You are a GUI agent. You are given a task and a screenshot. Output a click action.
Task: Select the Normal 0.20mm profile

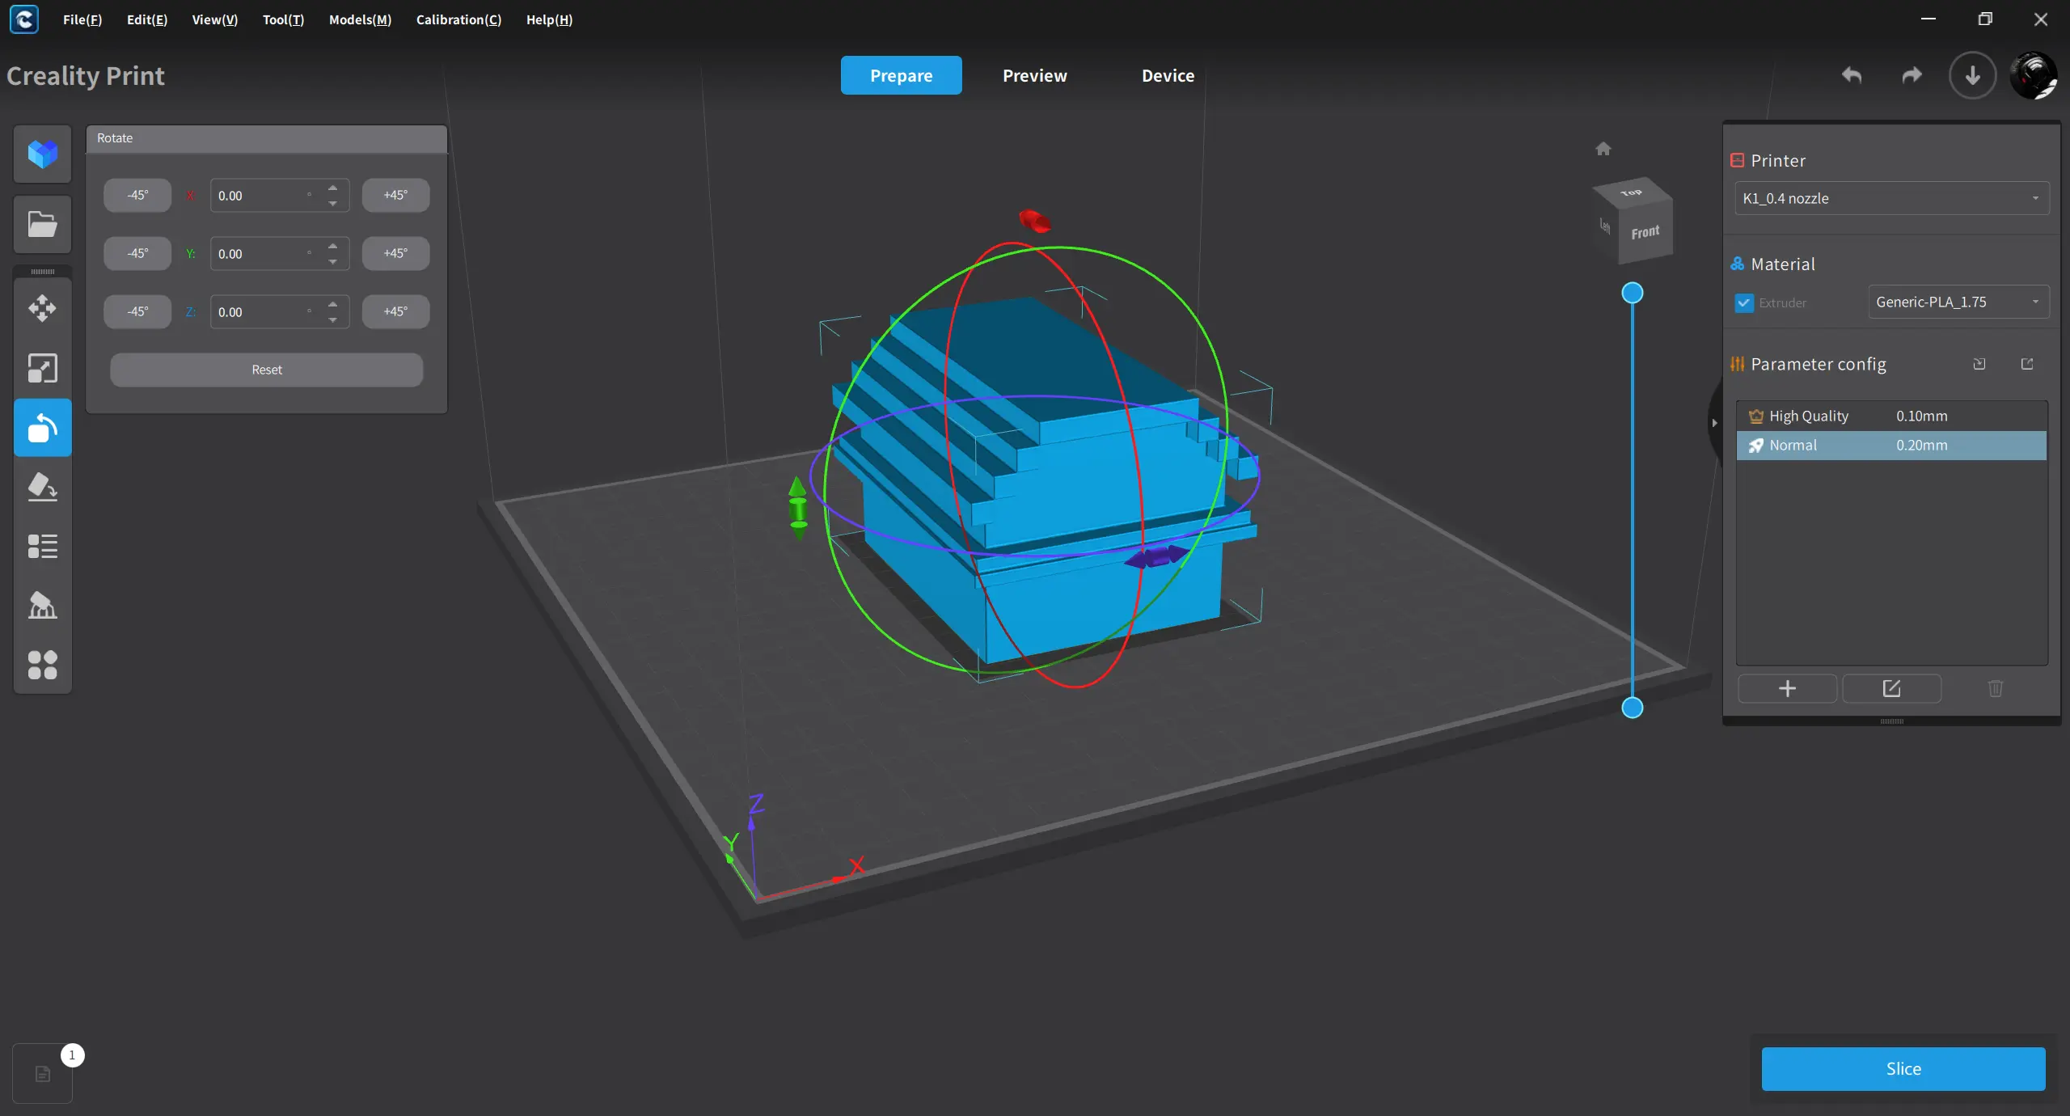[1891, 445]
